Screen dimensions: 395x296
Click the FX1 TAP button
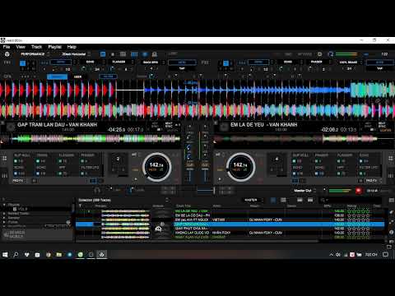click(x=182, y=68)
